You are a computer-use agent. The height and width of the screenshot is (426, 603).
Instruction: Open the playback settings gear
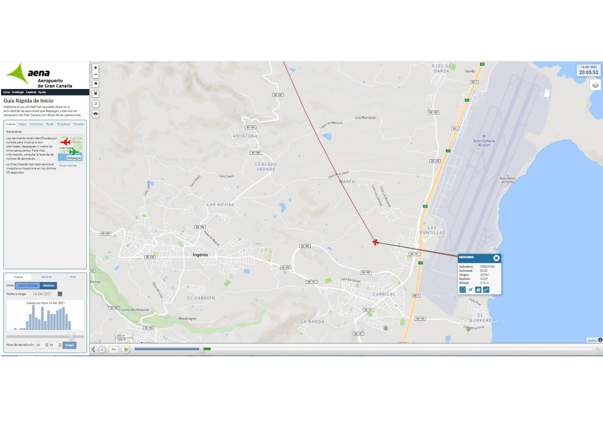click(x=102, y=350)
